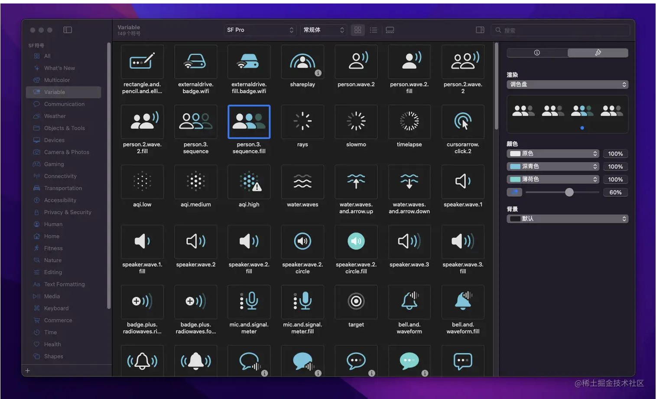
Task: Open the What's New category
Action: pyautogui.click(x=63, y=68)
